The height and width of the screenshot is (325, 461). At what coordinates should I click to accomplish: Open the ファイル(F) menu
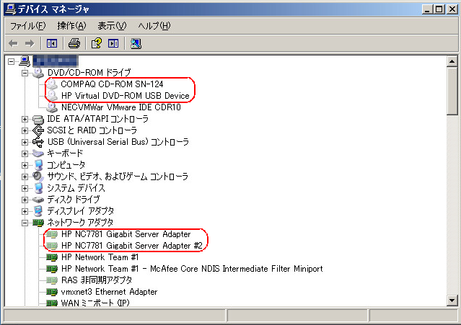point(28,26)
